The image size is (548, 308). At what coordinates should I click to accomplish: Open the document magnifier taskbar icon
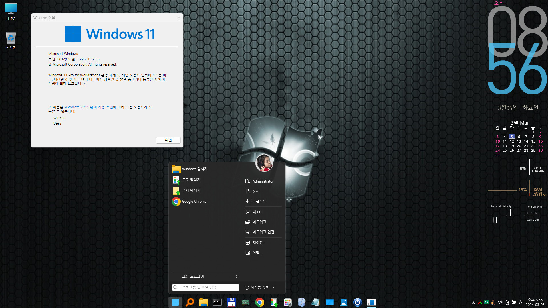301,302
